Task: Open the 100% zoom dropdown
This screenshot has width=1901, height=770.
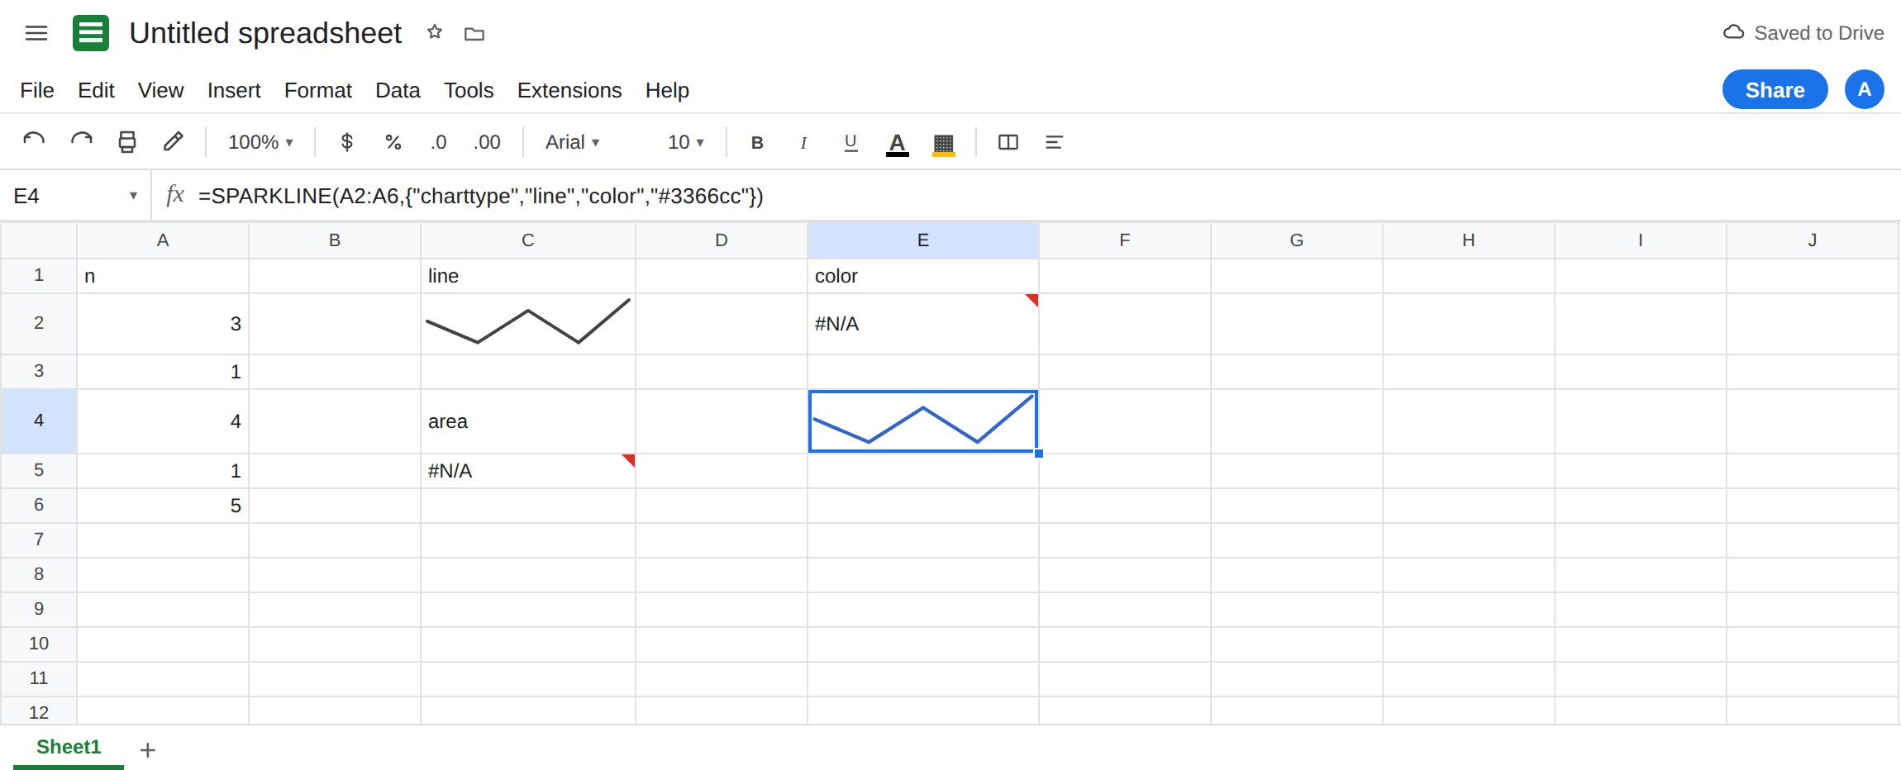Action: pos(260,142)
